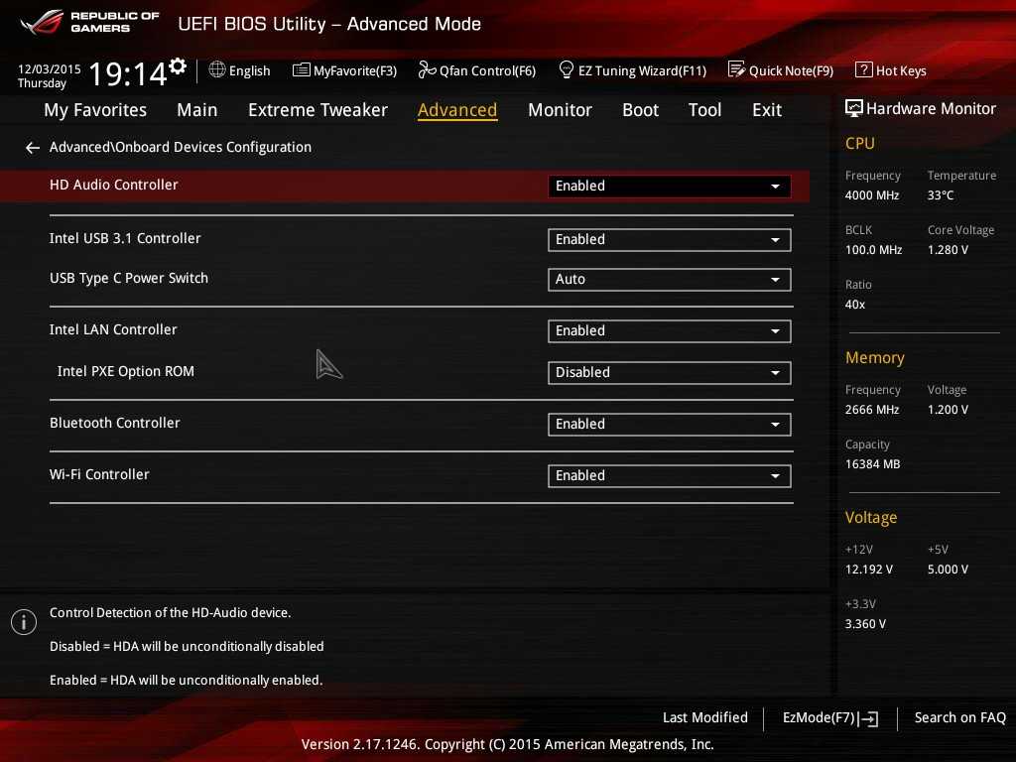The image size is (1016, 762).
Task: Open the Bluetooth Controller dropdown
Action: pyautogui.click(x=669, y=425)
